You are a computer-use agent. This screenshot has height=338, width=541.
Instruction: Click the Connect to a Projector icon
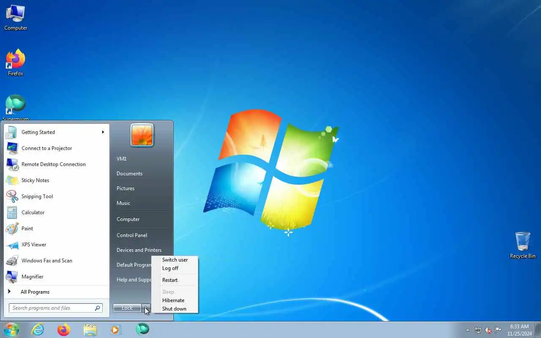[x=11, y=148]
